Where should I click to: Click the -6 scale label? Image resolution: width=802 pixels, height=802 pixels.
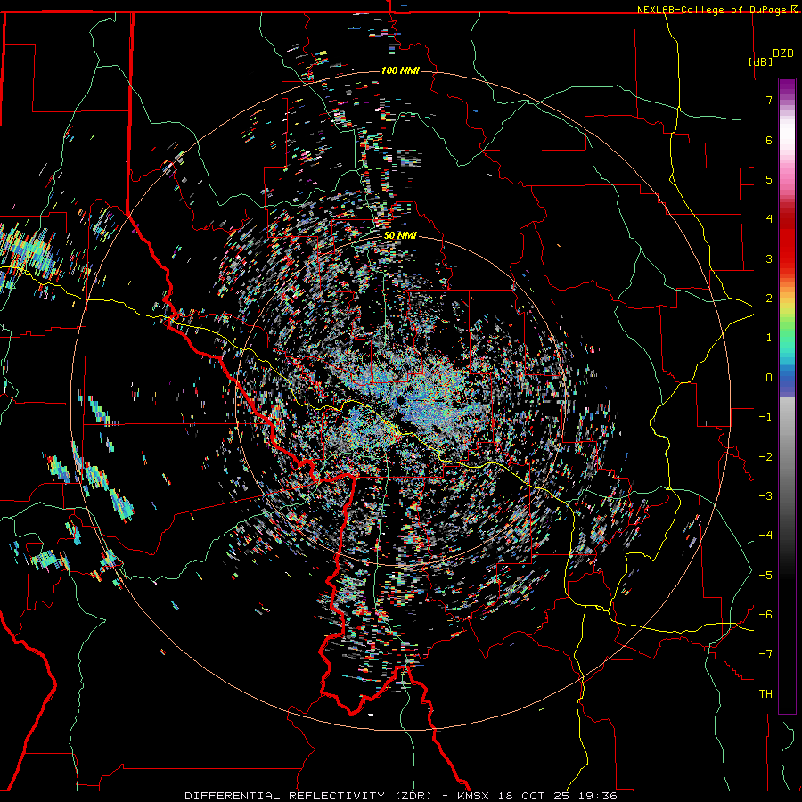click(765, 615)
